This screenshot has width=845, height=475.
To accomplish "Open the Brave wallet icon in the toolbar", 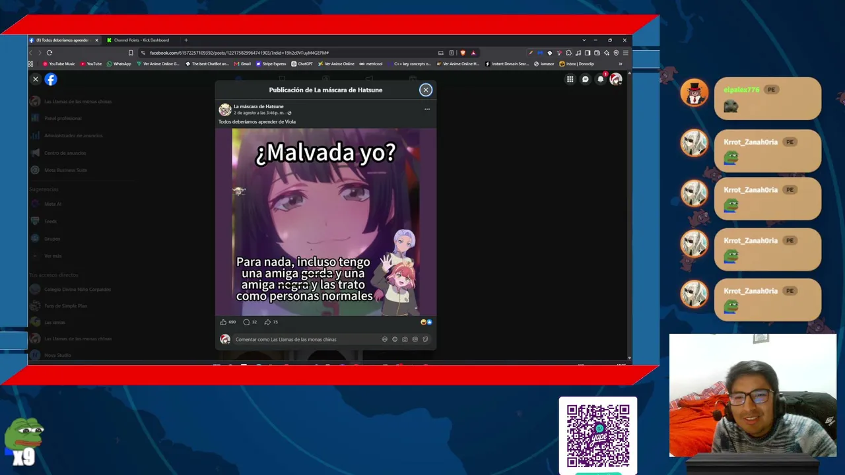I will [597, 53].
